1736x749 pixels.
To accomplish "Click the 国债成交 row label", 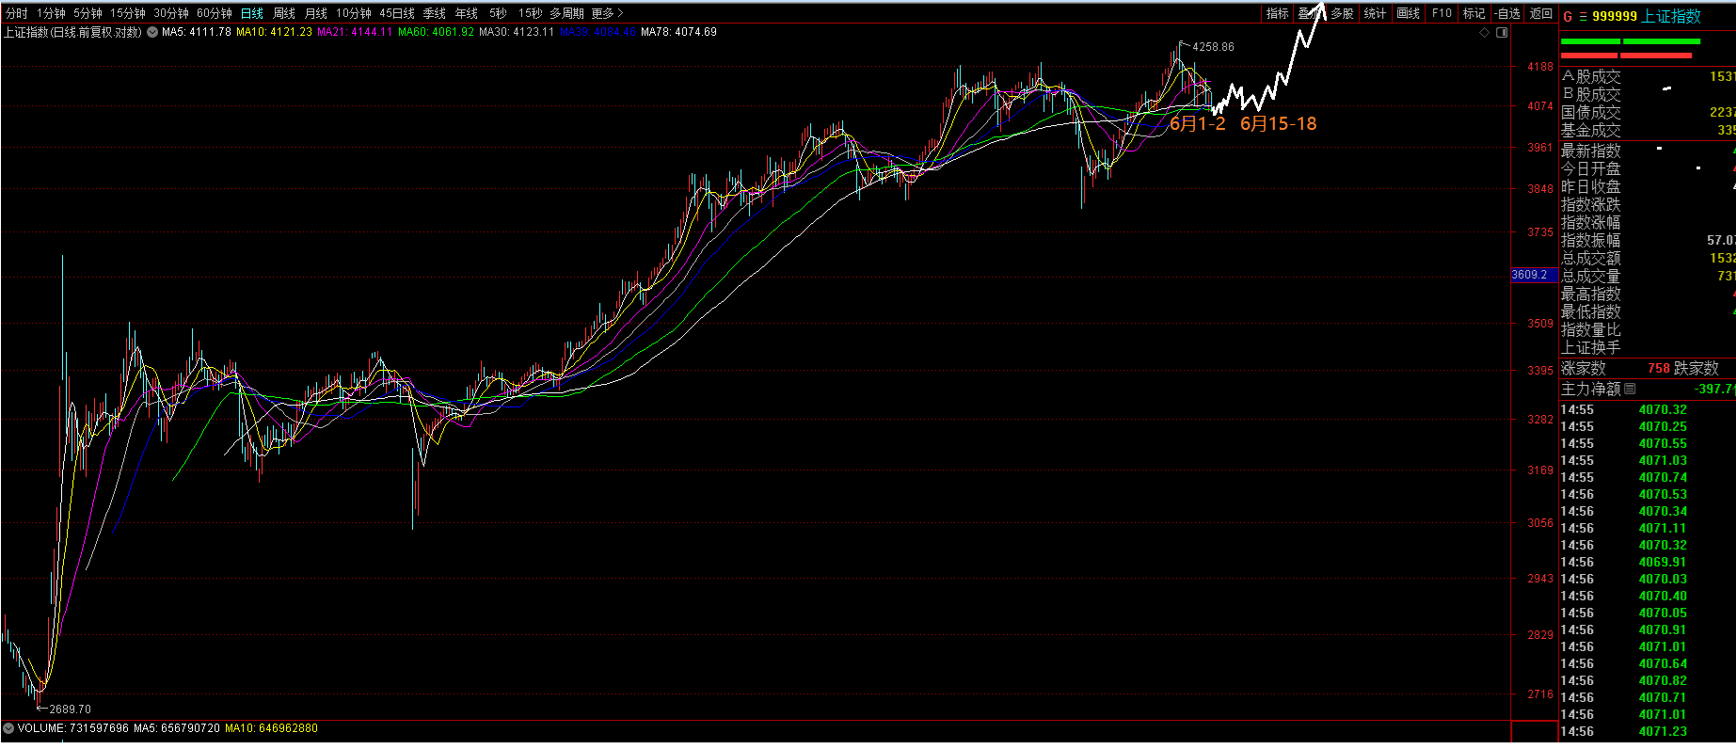I will (1591, 112).
